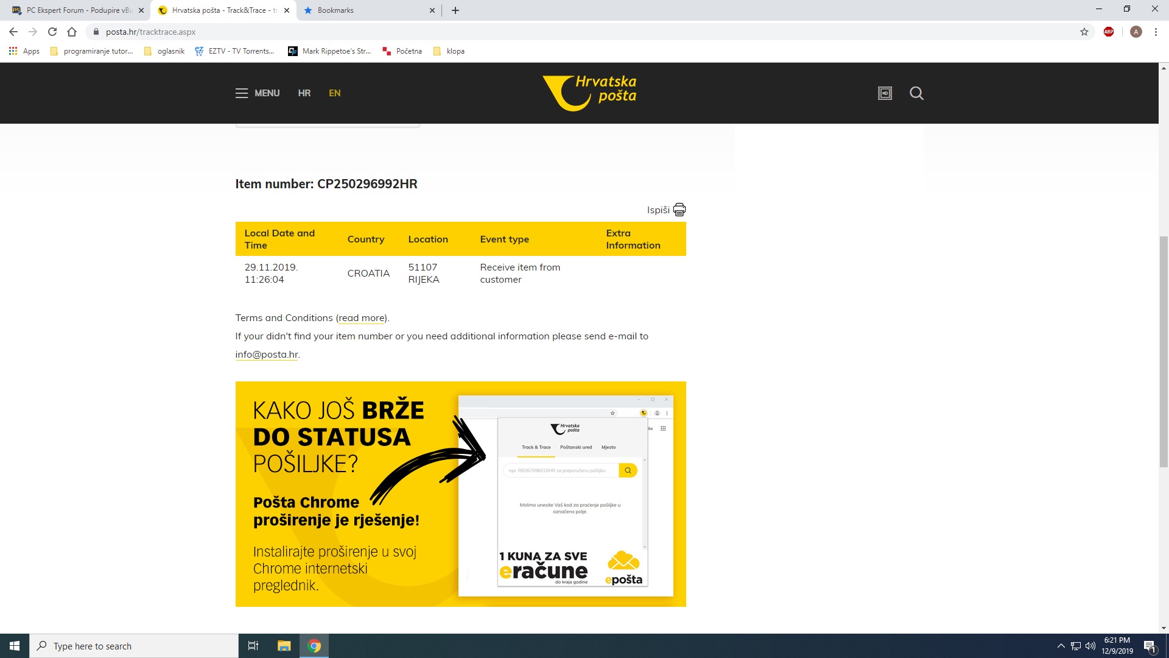Switch site language to EN

[334, 93]
